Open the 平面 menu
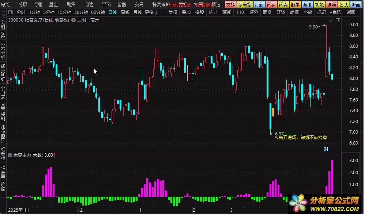This screenshot has width=365, height=215. click(x=106, y=4)
